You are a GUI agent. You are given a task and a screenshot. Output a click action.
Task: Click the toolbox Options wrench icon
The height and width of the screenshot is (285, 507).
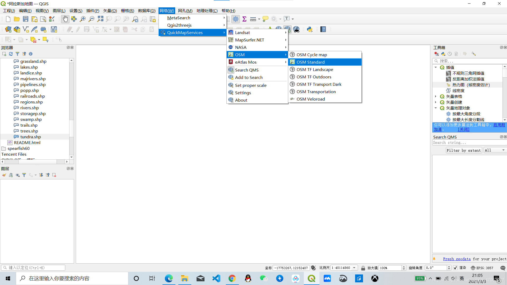click(x=474, y=54)
